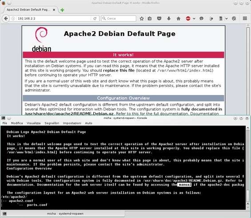This screenshot has height=218, width=251.
Task: Open the Segnalibri menu in Konsole
Action: (52, 123)
